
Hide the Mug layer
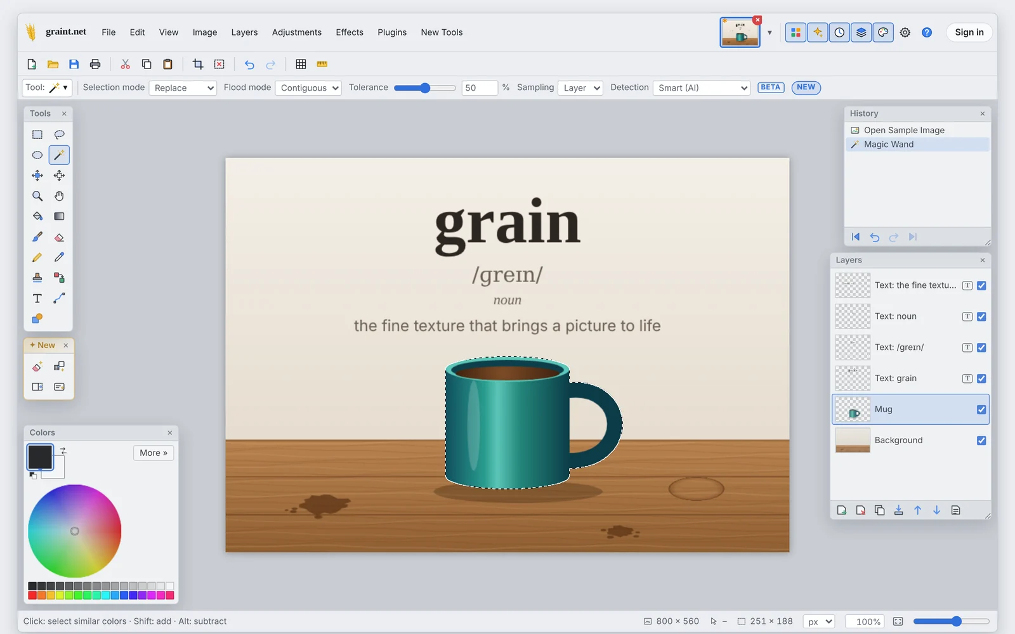tap(981, 410)
